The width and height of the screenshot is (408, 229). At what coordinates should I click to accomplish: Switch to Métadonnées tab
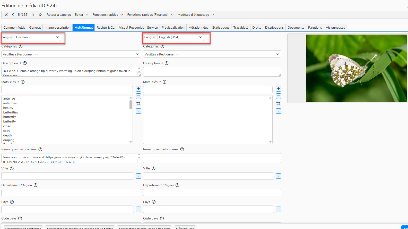198,28
